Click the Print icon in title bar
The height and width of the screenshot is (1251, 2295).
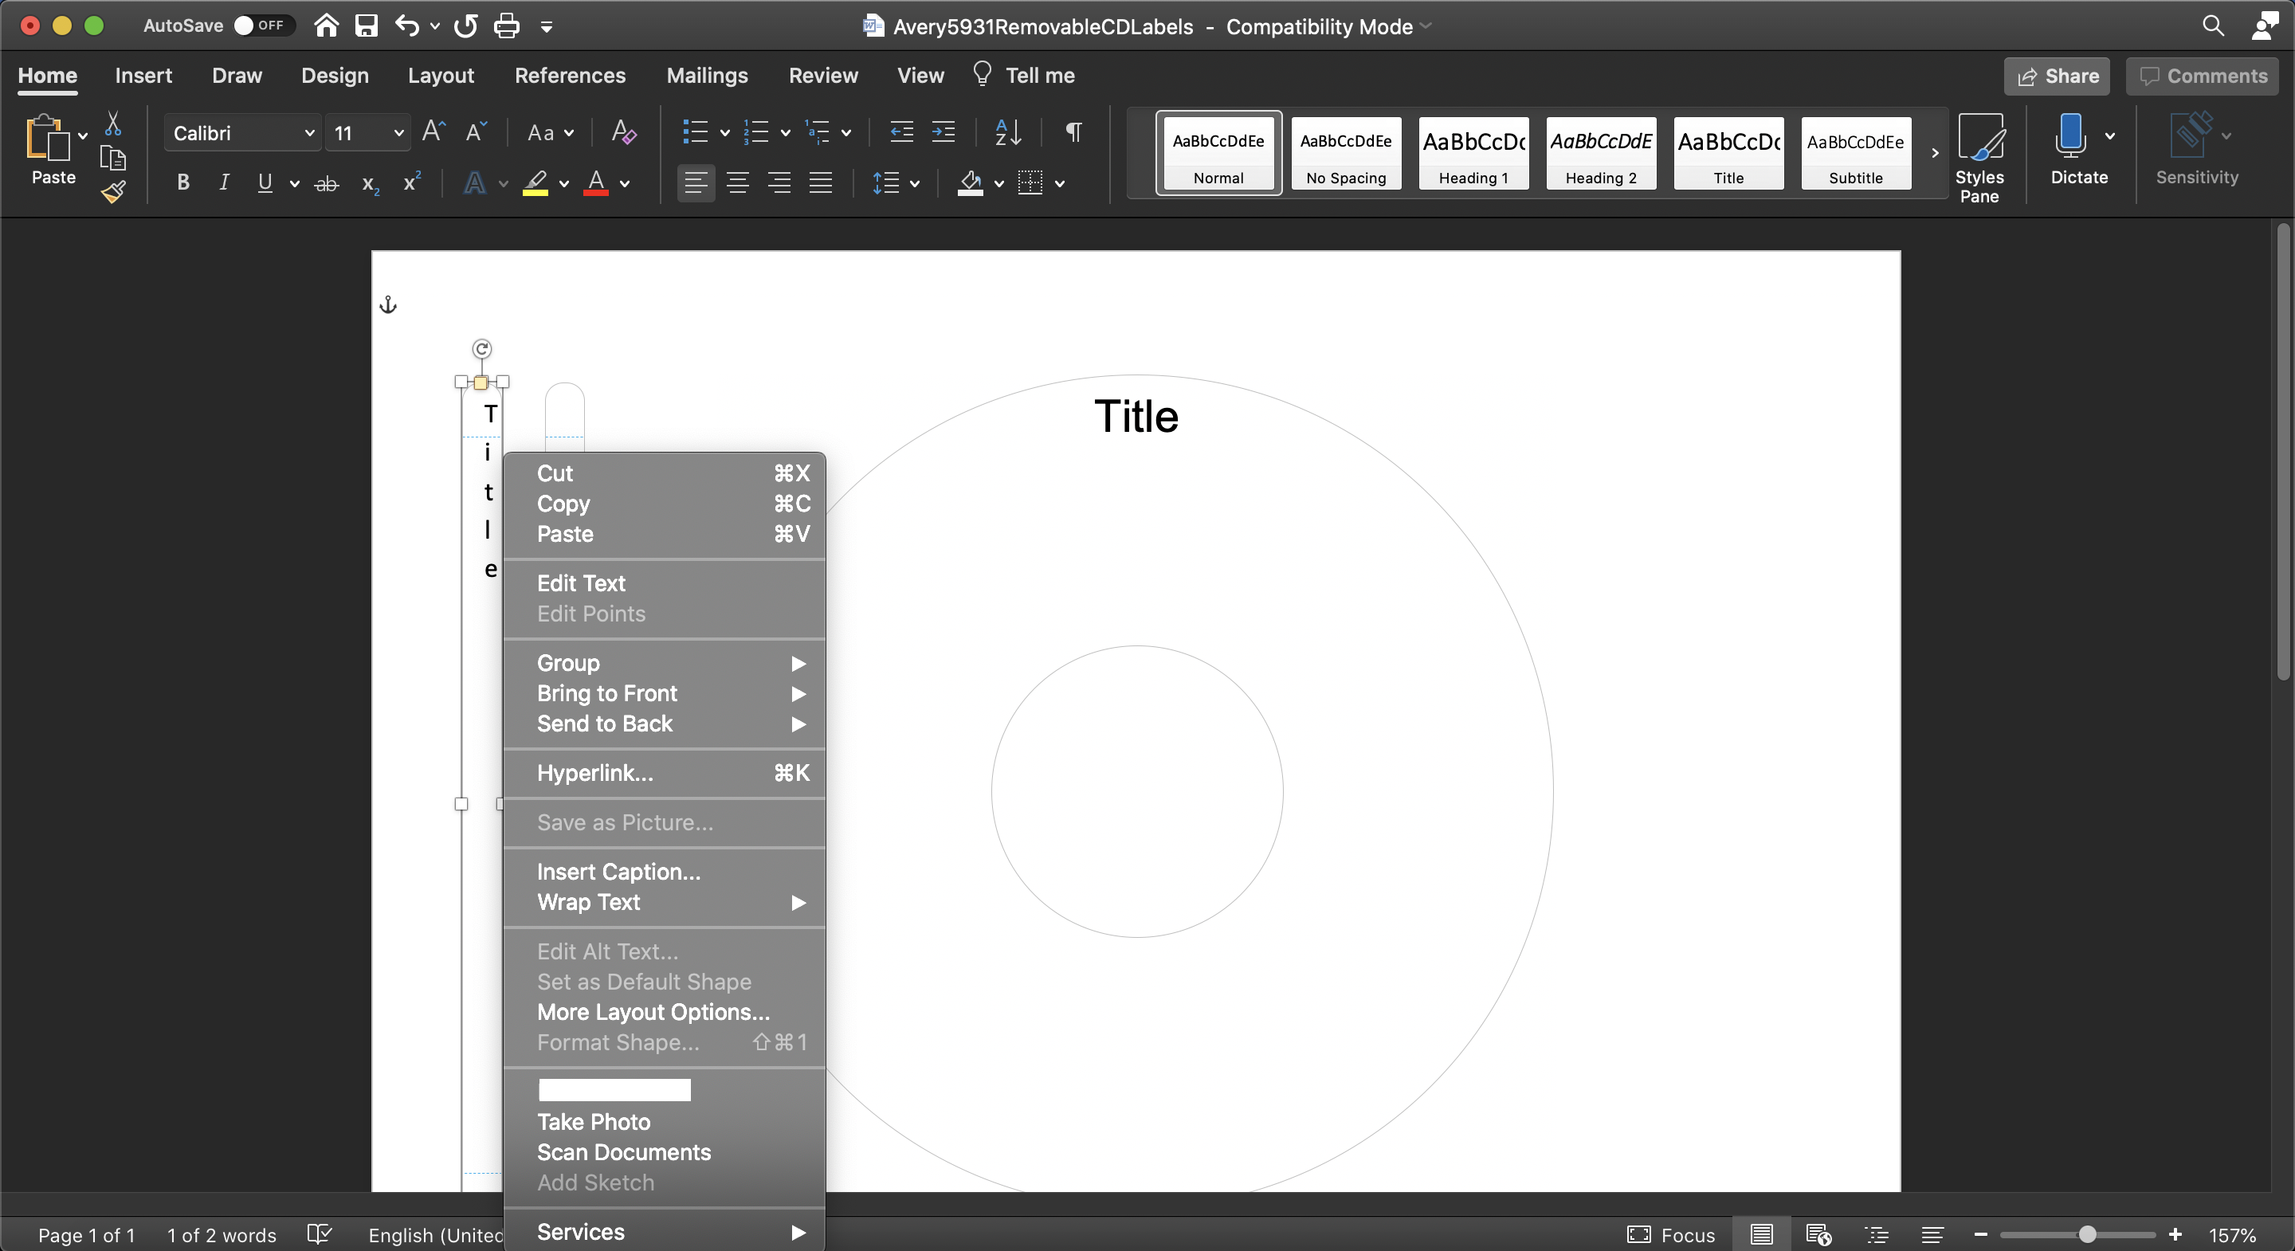[x=506, y=25]
